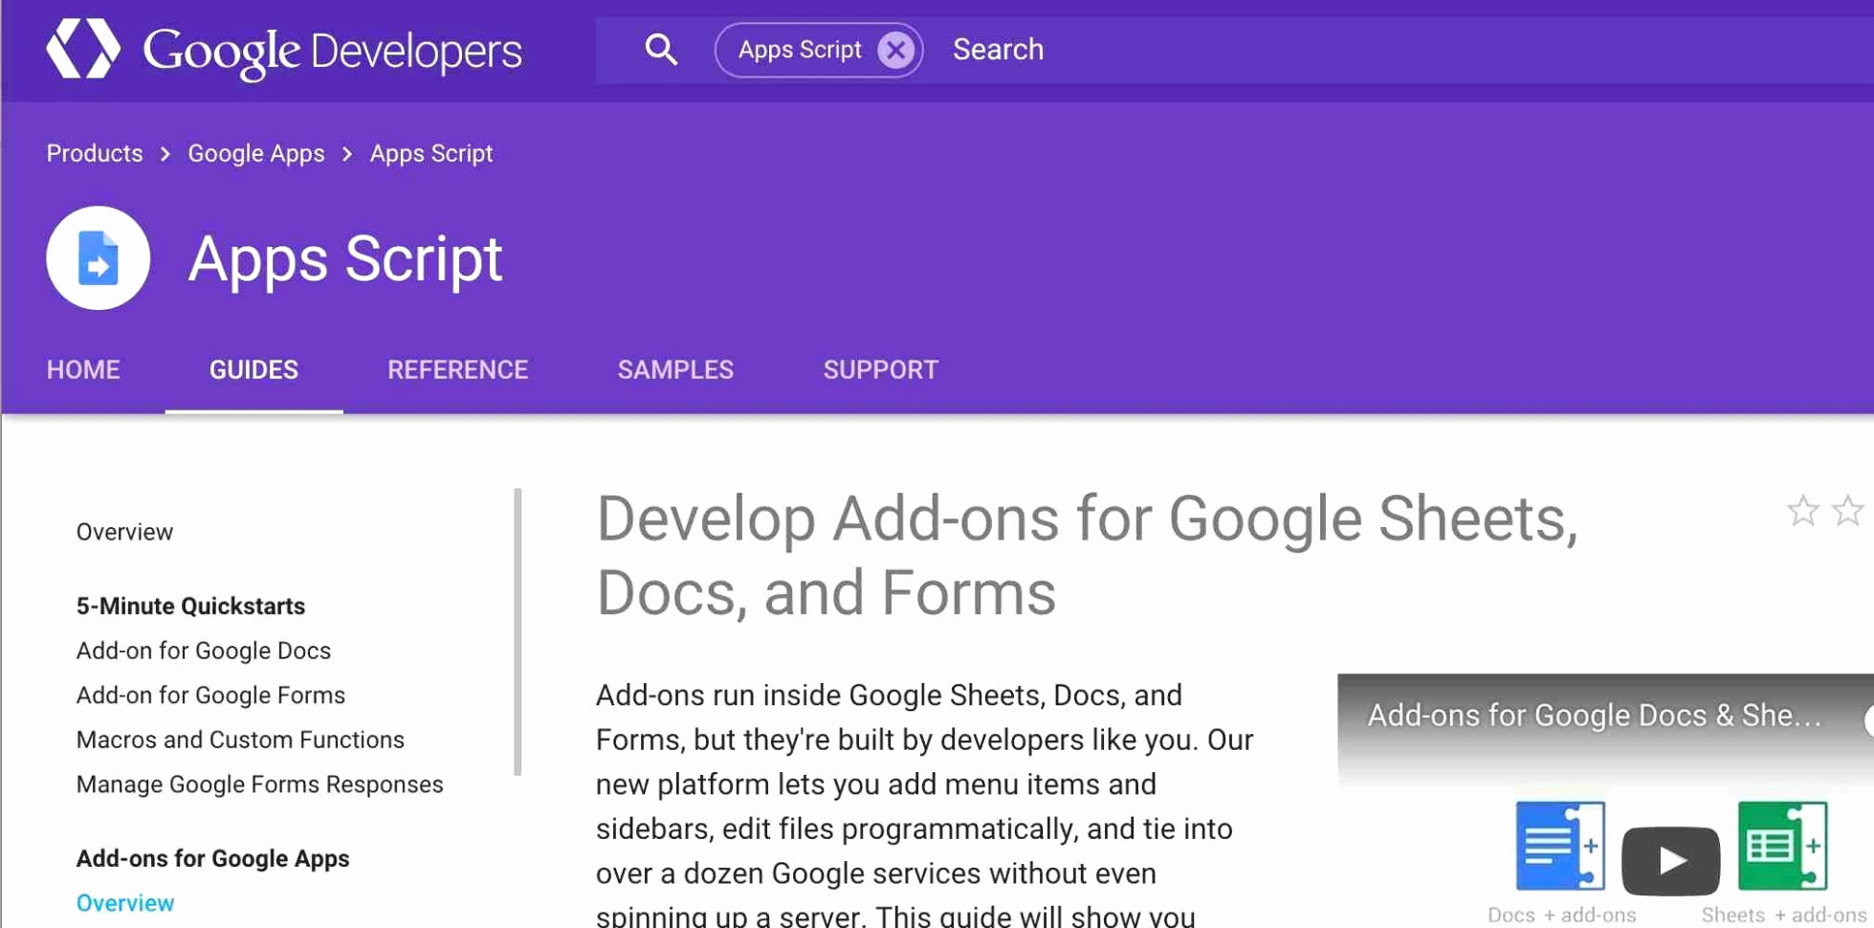Click the 5-Minute Quickstarts section heading
Viewport: 1874px width, 928px height.
(190, 606)
